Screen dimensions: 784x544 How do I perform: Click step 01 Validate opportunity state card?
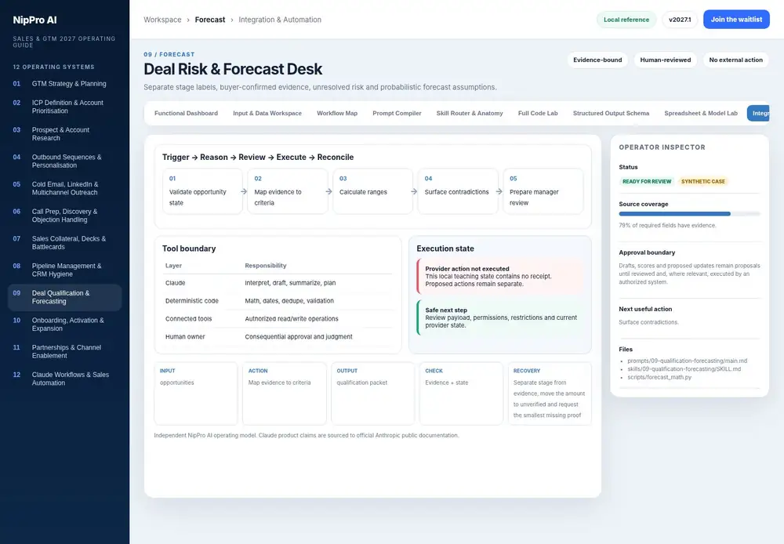click(x=202, y=191)
